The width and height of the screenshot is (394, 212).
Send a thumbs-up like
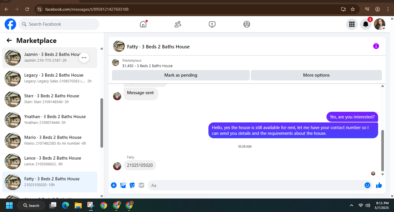coord(379,185)
